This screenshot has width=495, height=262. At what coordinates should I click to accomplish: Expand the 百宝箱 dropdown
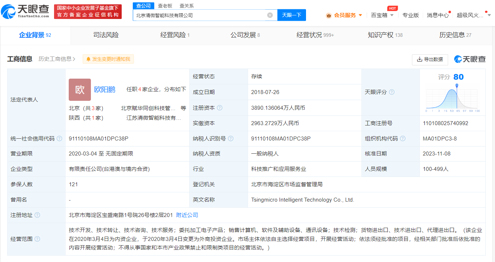pos(392,15)
